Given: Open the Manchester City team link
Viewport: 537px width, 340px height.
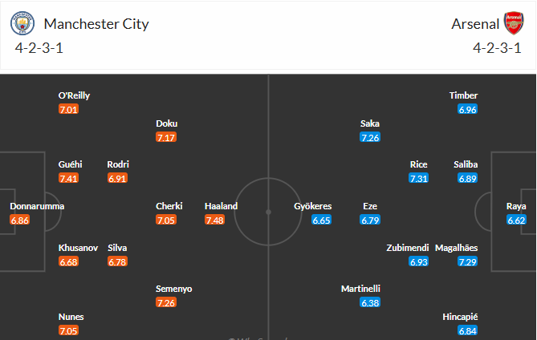Looking at the screenshot, I should click(x=96, y=24).
